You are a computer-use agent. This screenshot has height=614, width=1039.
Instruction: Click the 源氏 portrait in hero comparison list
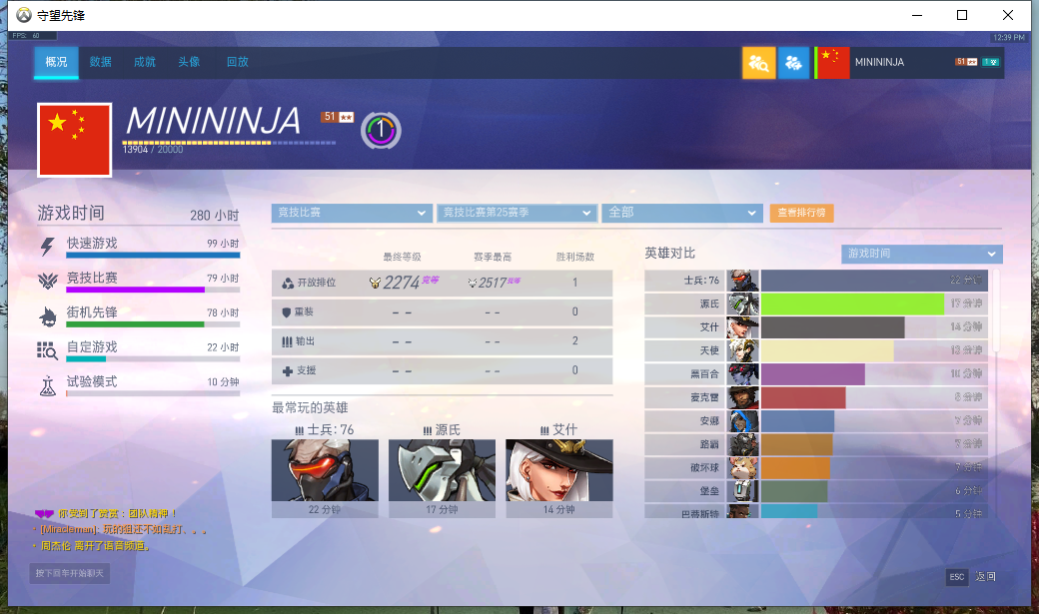(743, 304)
